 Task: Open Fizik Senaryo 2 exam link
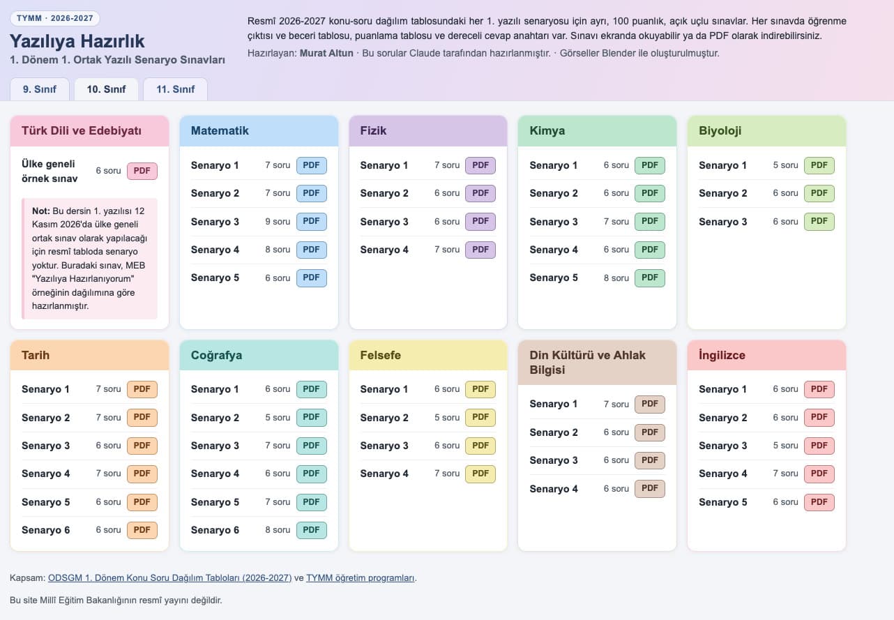(384, 193)
